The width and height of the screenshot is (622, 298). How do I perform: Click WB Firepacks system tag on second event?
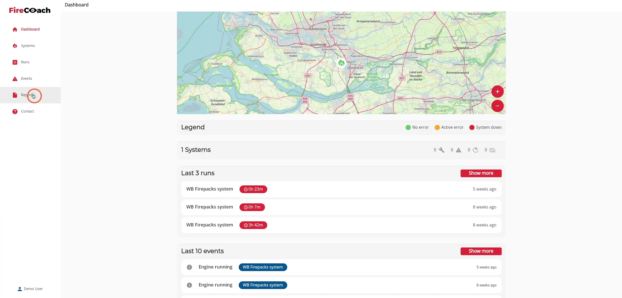tap(263, 285)
